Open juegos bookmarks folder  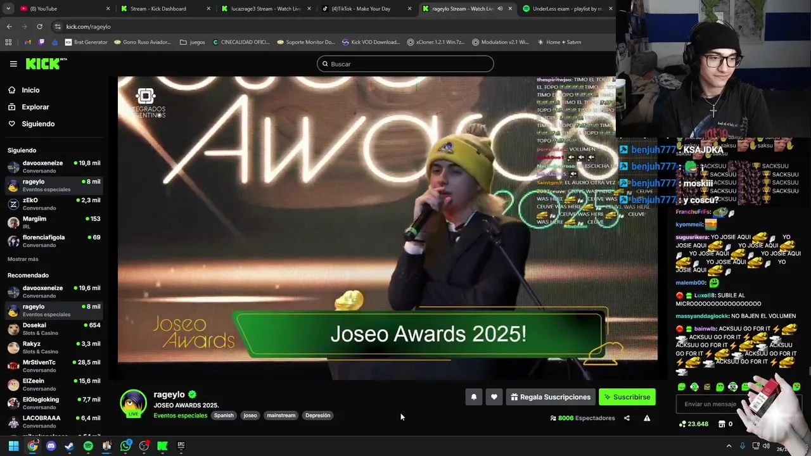(x=193, y=42)
